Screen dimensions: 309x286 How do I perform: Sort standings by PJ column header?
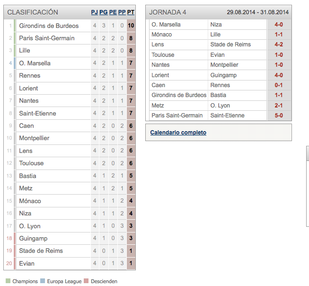(94, 12)
